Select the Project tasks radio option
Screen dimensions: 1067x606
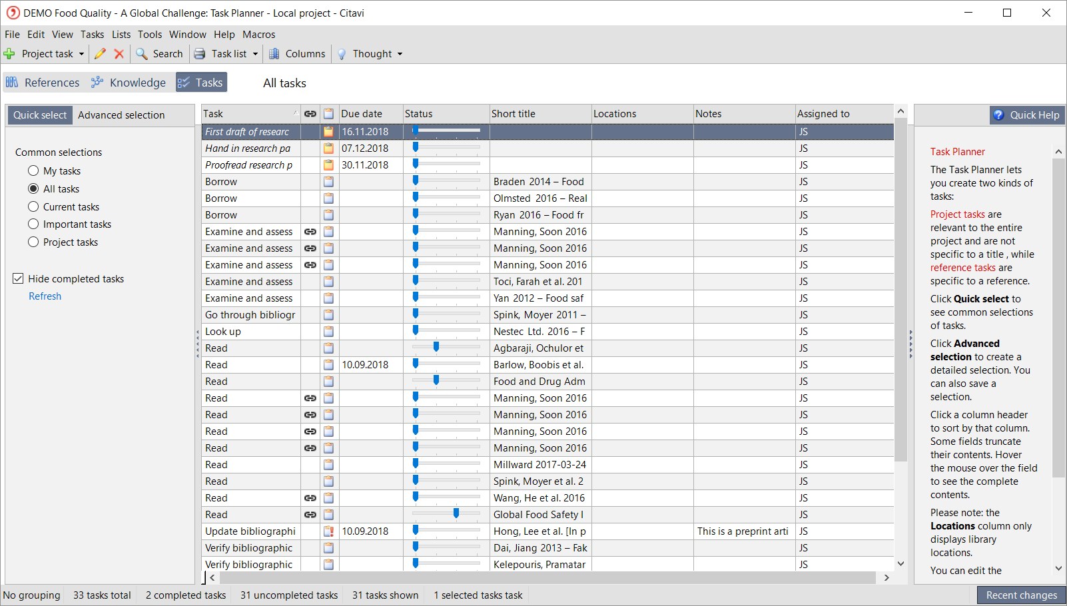pyautogui.click(x=33, y=242)
